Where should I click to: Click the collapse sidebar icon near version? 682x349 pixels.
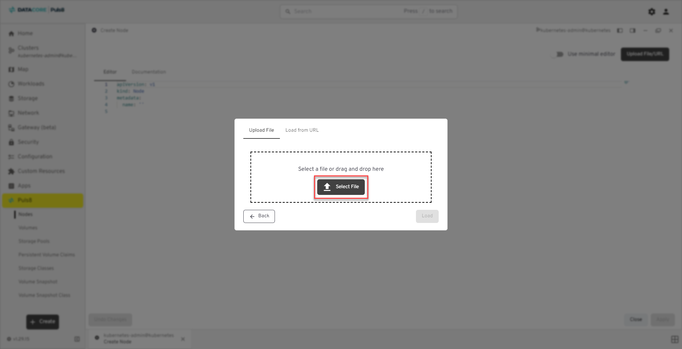point(77,339)
